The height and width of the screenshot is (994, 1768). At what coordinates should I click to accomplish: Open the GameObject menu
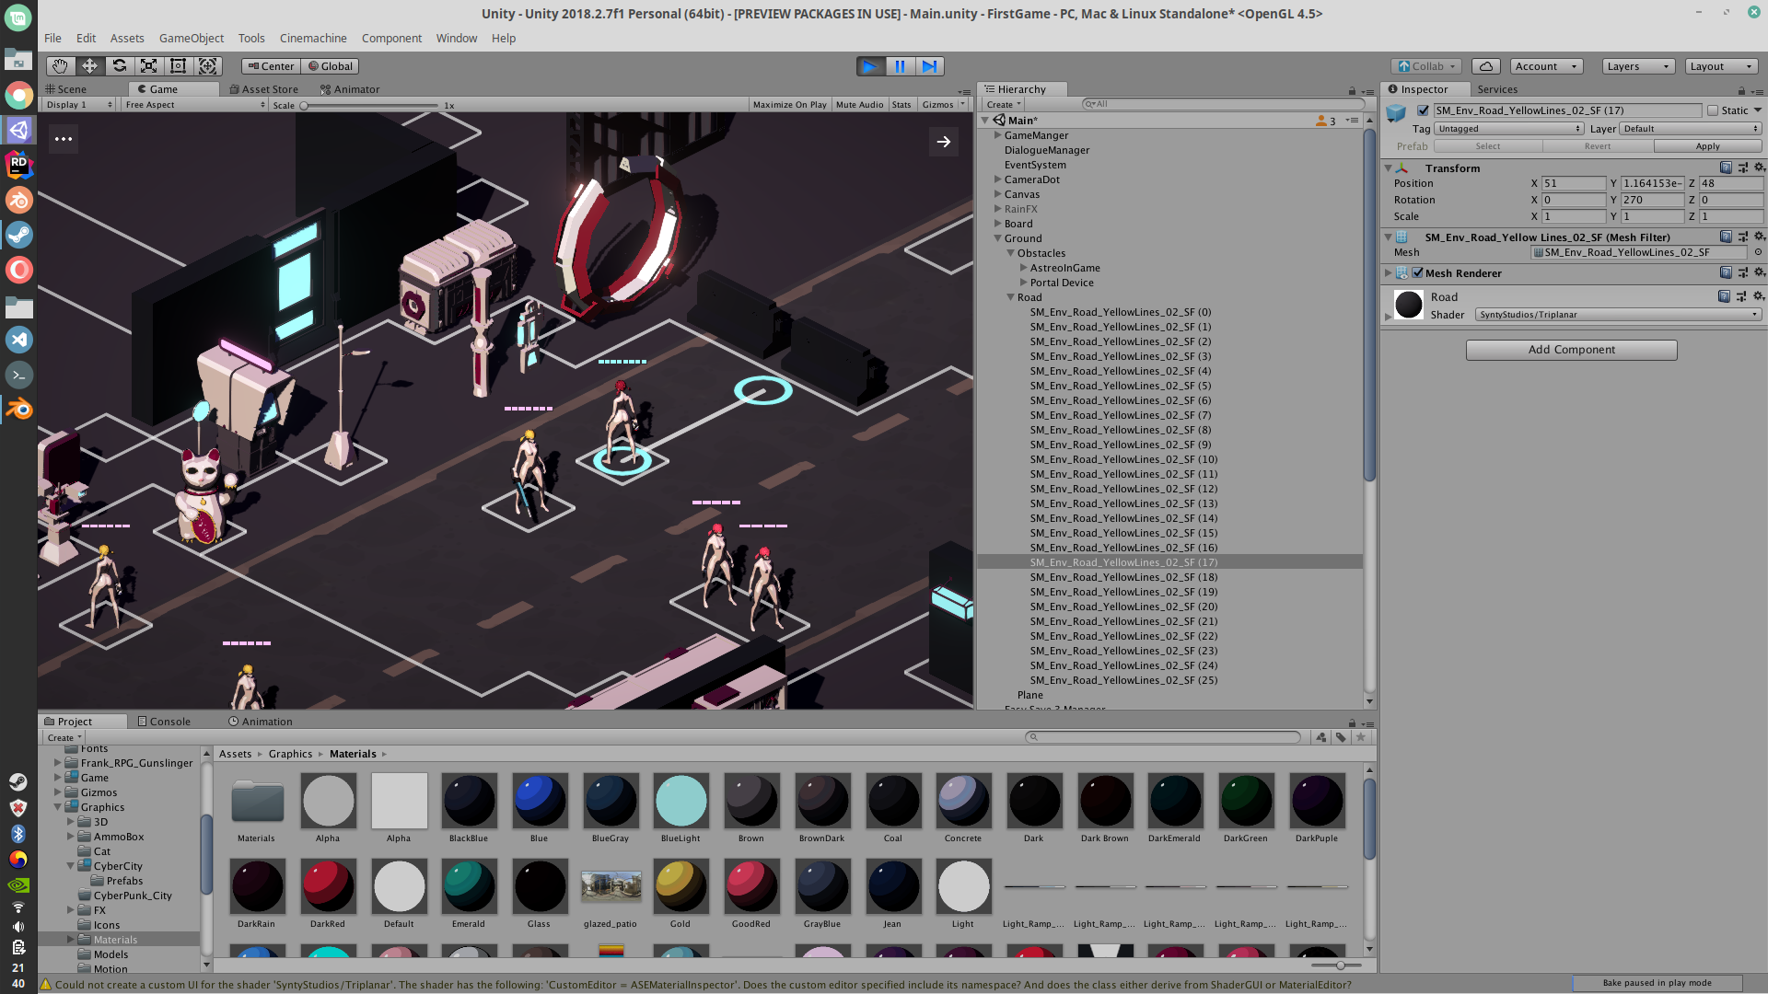(x=191, y=39)
